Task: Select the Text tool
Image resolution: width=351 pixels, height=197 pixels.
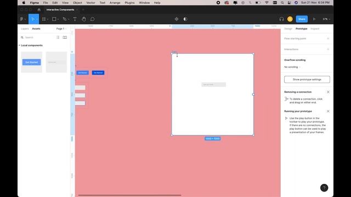Action: pyautogui.click(x=75, y=19)
